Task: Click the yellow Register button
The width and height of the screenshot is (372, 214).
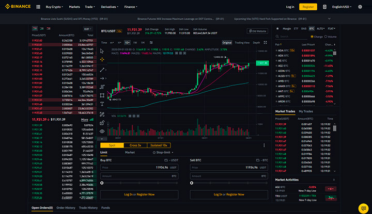Action: tap(308, 7)
